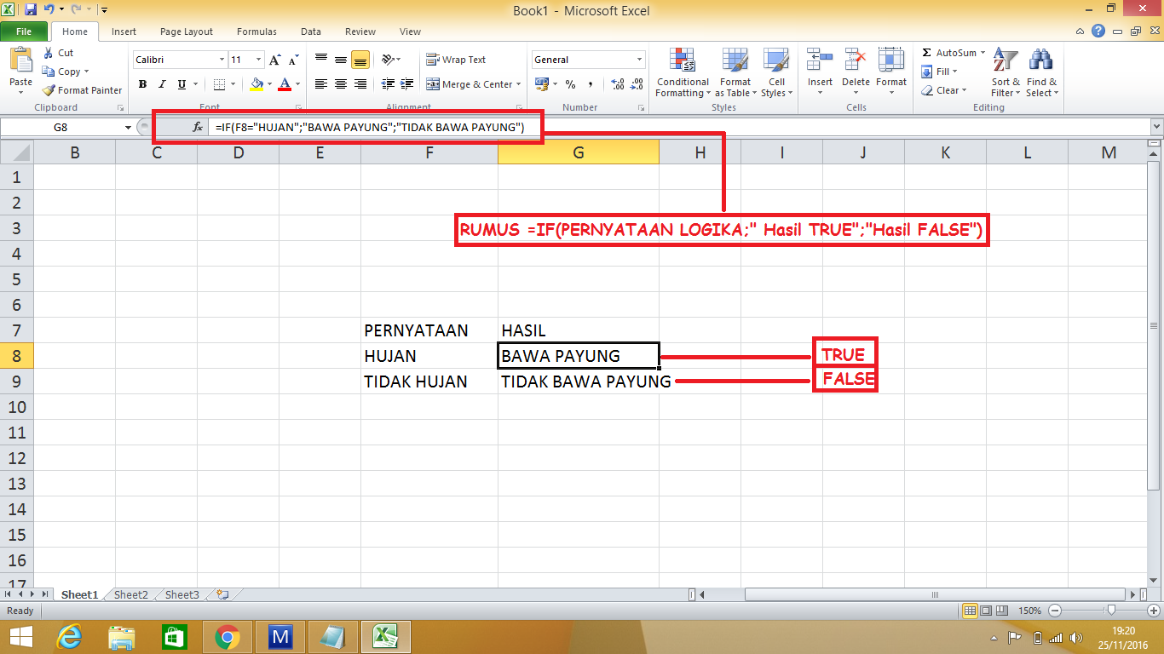Align text to the right
Image resolution: width=1164 pixels, height=654 pixels.
pos(360,84)
